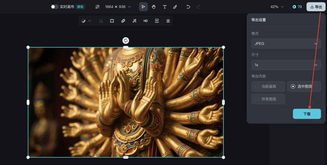
Task: Open the JPEG format dropdown
Action: 286,44
